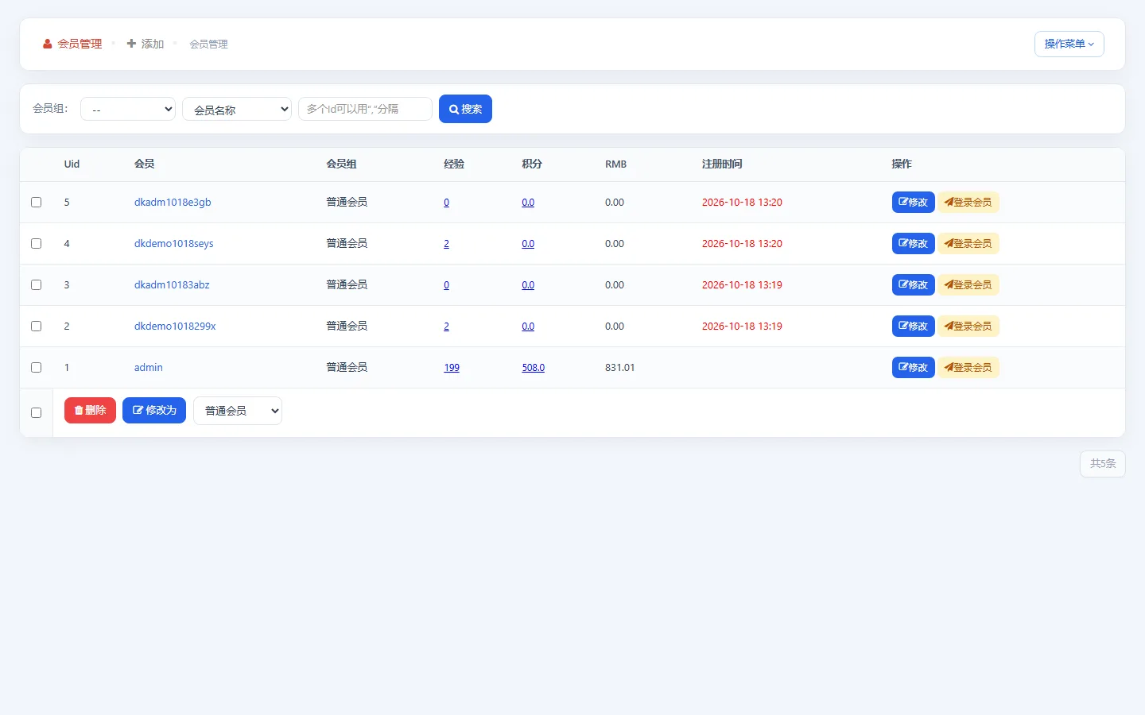Click the red 删除 delete button

click(90, 411)
